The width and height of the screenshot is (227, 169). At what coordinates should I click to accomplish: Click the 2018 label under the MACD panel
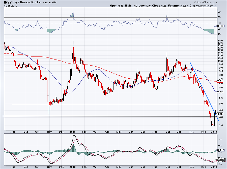pos(73,167)
